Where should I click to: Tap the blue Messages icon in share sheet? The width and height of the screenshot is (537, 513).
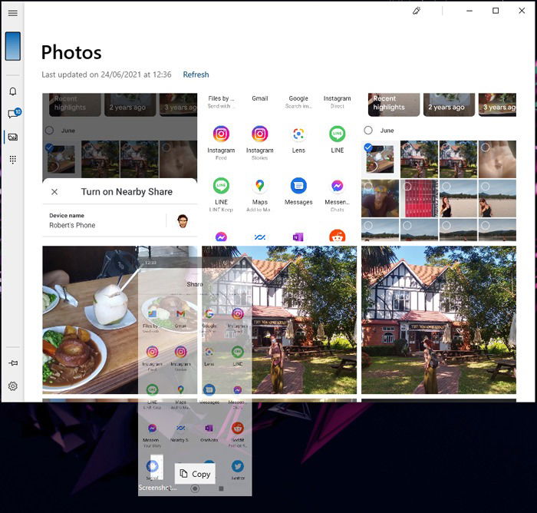click(298, 186)
